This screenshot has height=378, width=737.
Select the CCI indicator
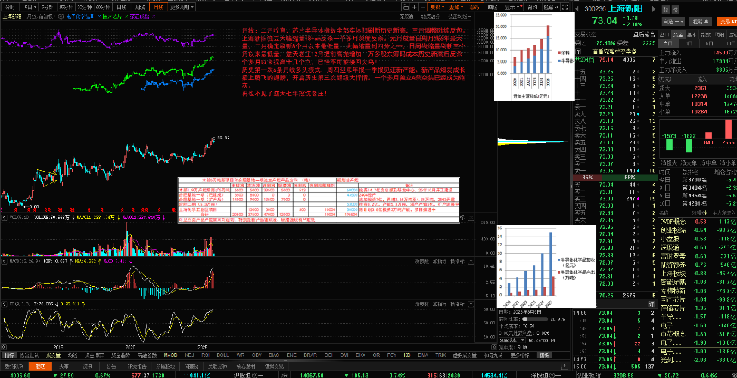[328, 355]
